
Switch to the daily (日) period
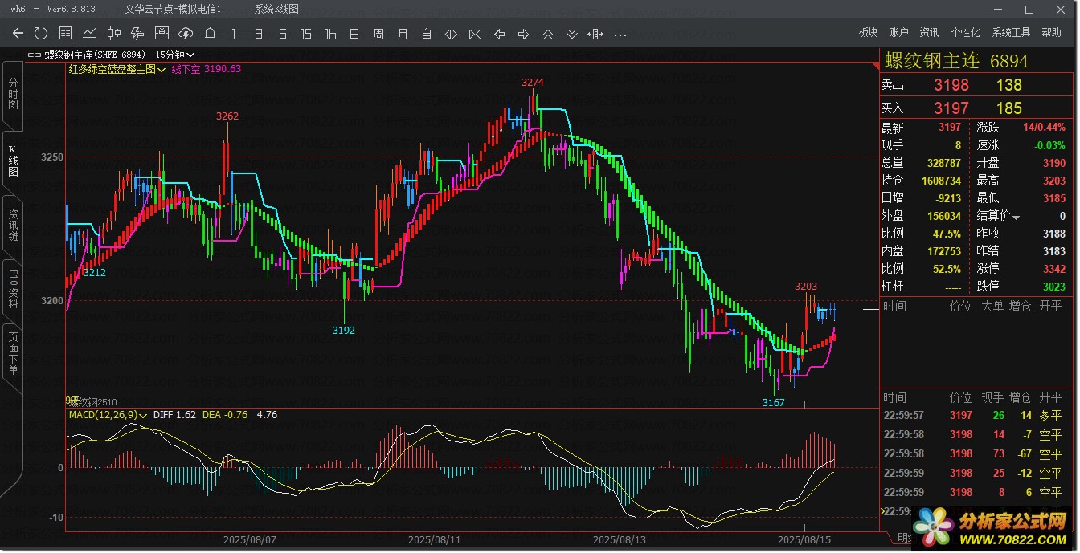[354, 34]
